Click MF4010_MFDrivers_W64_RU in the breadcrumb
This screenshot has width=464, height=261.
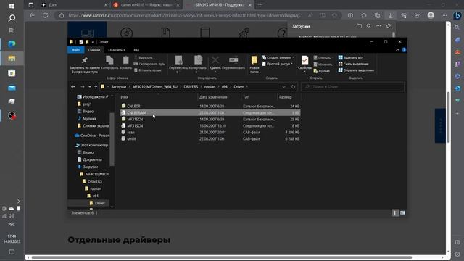click(154, 87)
